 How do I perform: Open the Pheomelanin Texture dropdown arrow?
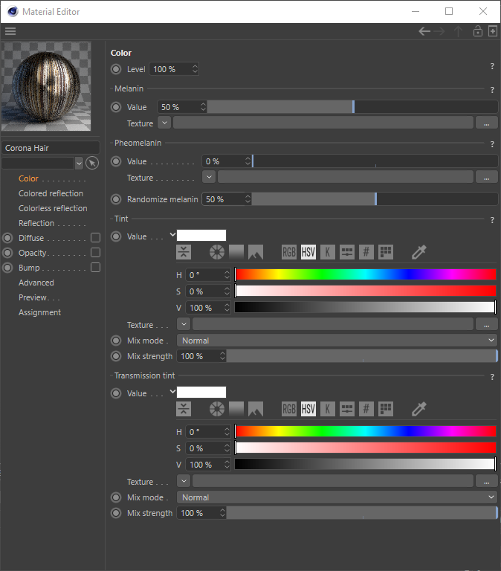pyautogui.click(x=209, y=177)
